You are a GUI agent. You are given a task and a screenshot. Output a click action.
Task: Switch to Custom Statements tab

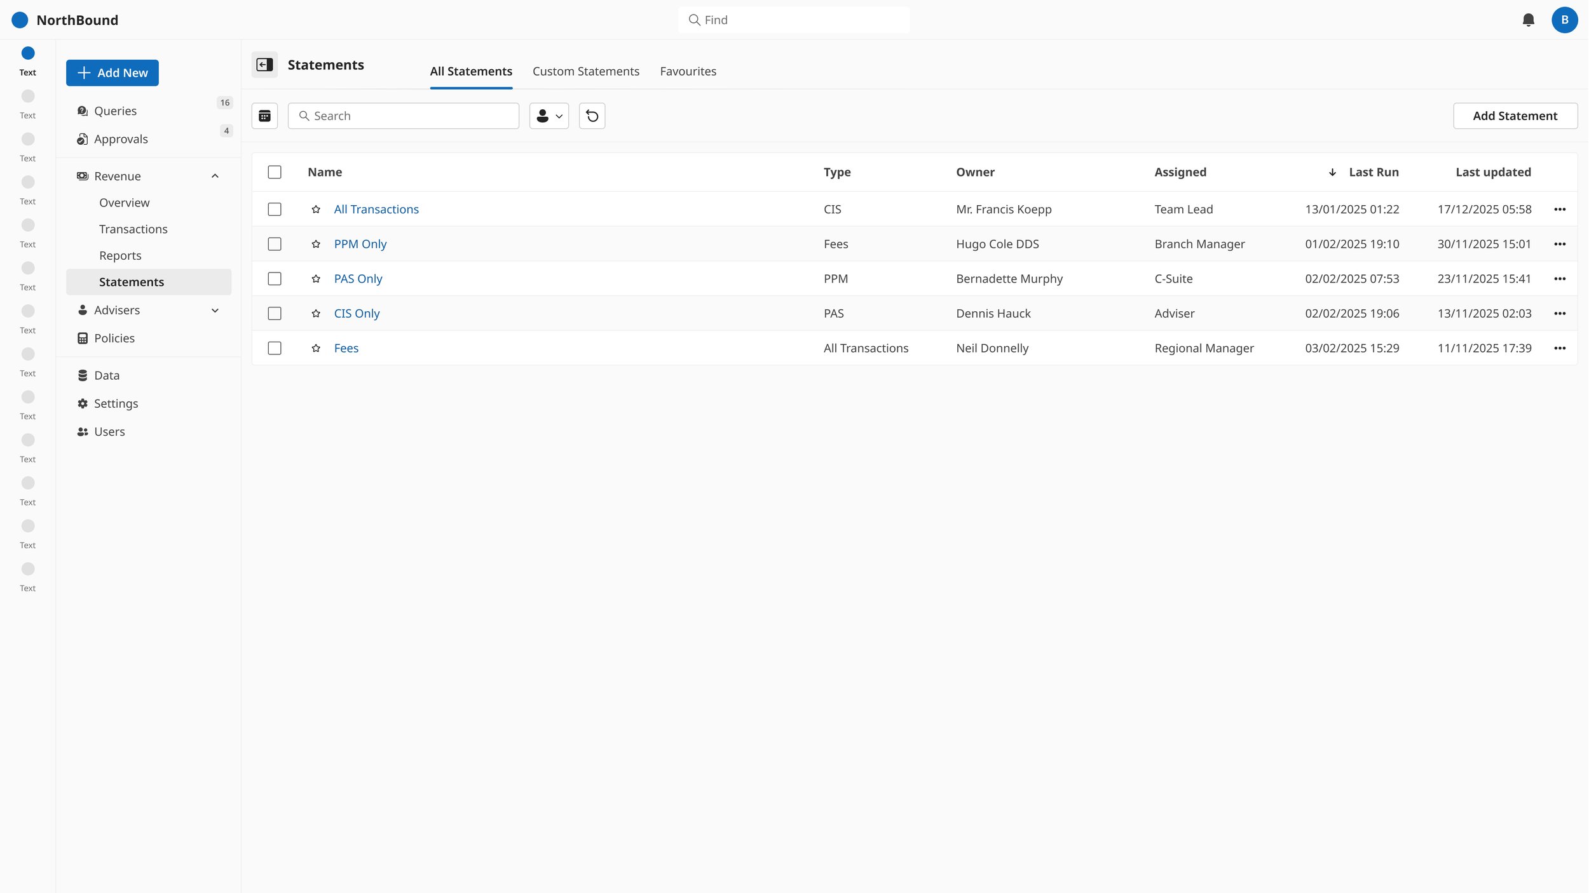pyautogui.click(x=586, y=72)
